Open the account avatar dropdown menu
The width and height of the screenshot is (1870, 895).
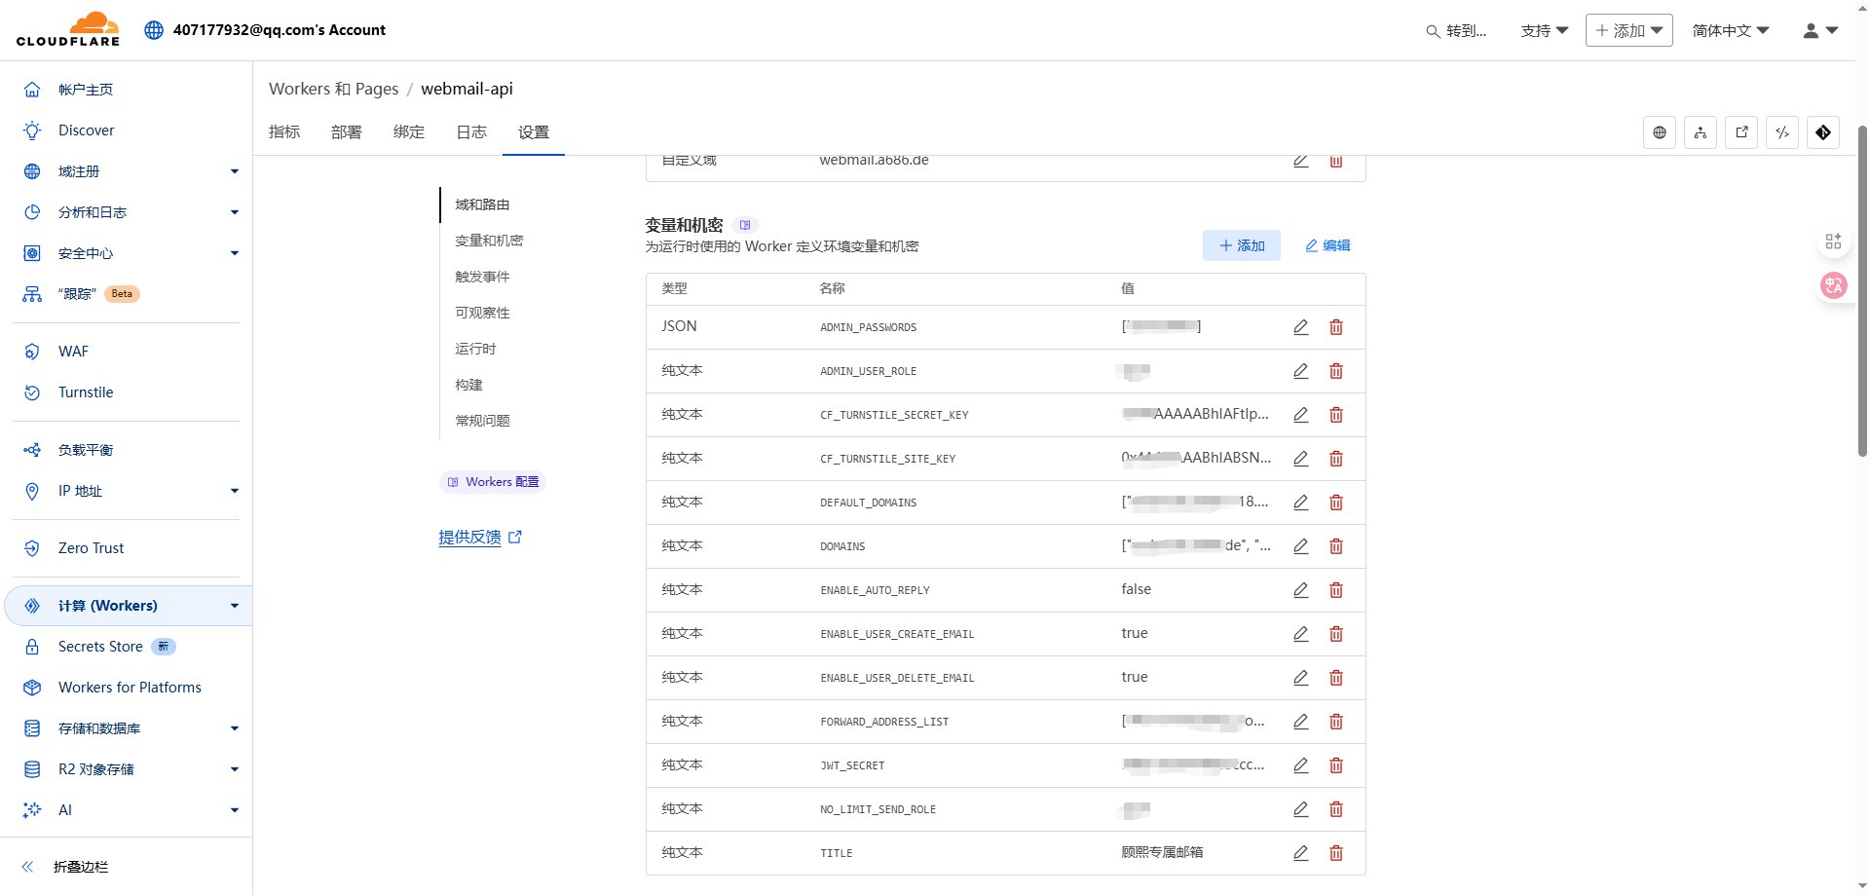click(1817, 30)
